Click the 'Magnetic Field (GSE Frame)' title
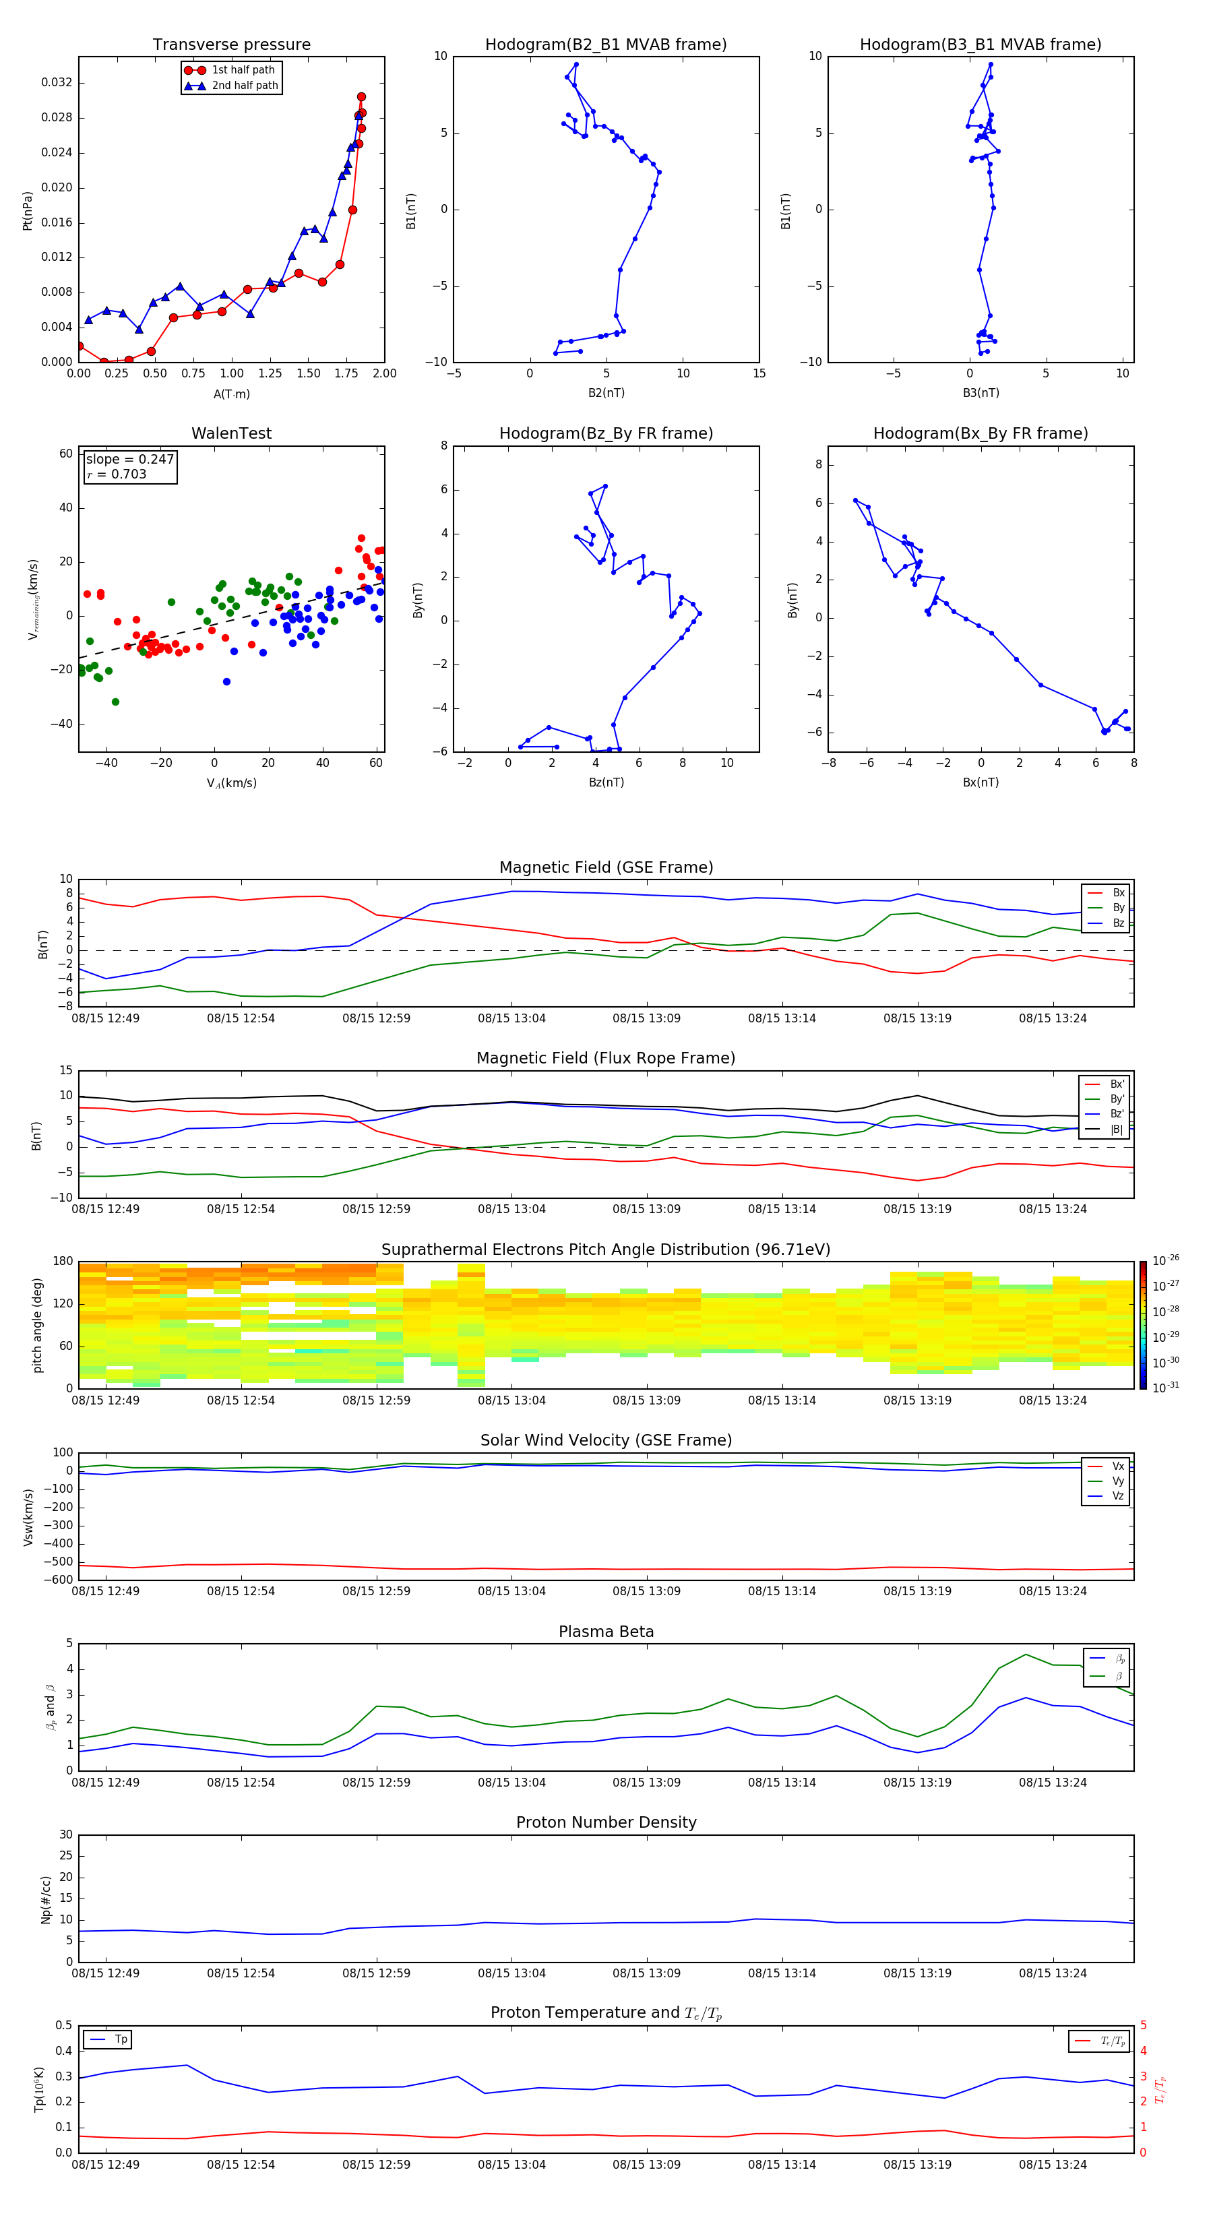The width and height of the screenshot is (1213, 2224). [606, 867]
